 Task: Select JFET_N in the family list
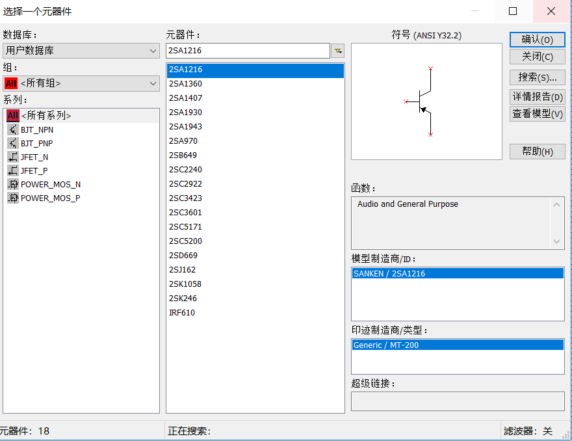point(34,157)
